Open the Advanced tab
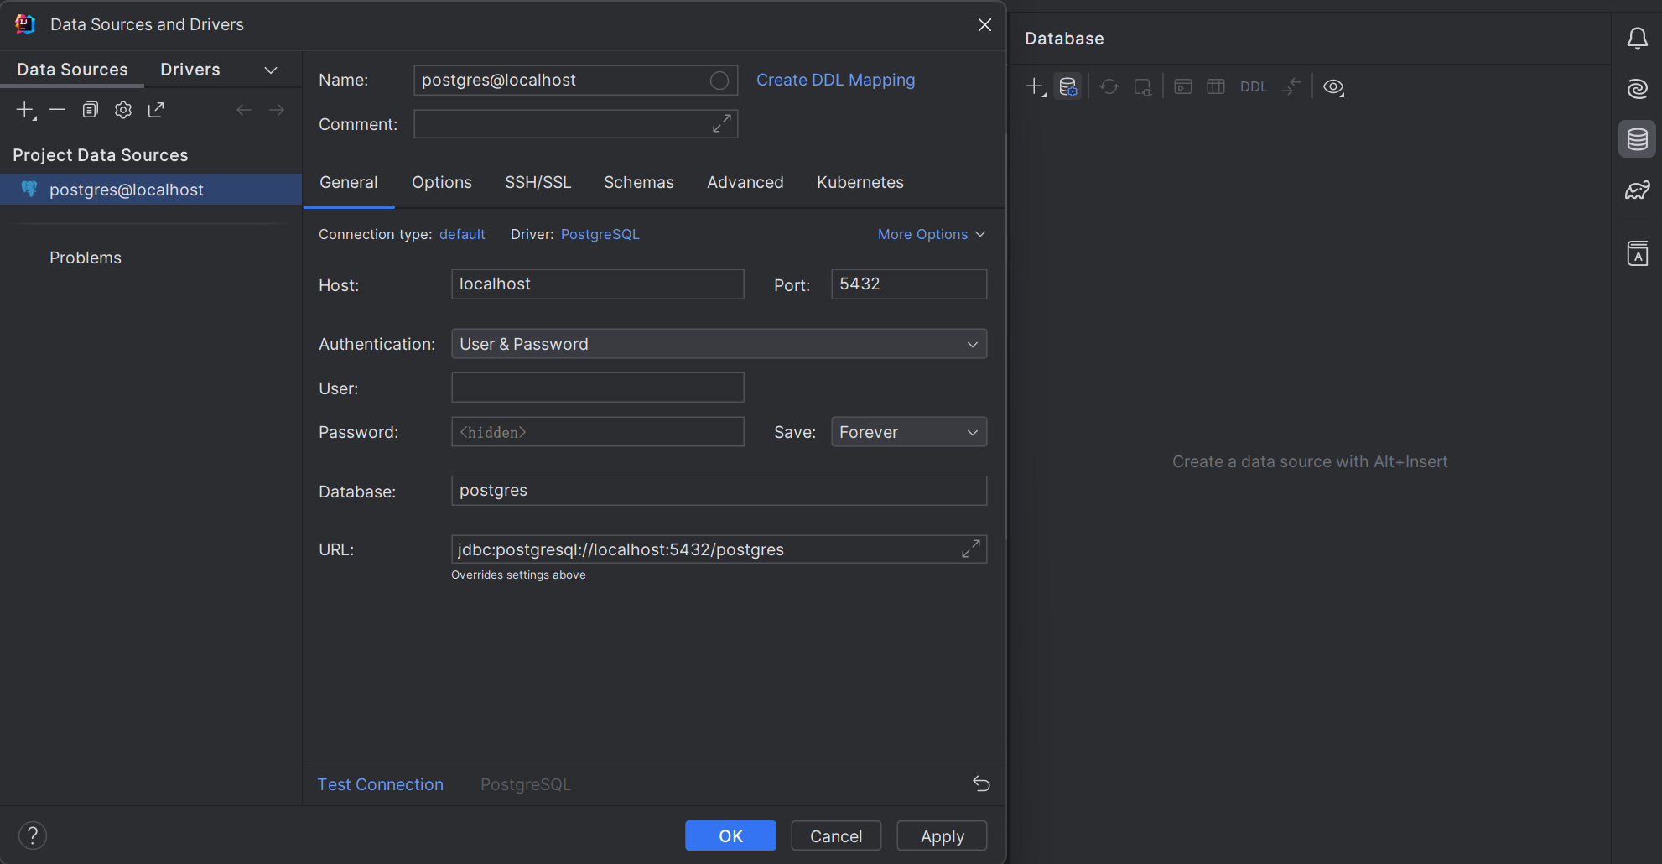 [745, 182]
